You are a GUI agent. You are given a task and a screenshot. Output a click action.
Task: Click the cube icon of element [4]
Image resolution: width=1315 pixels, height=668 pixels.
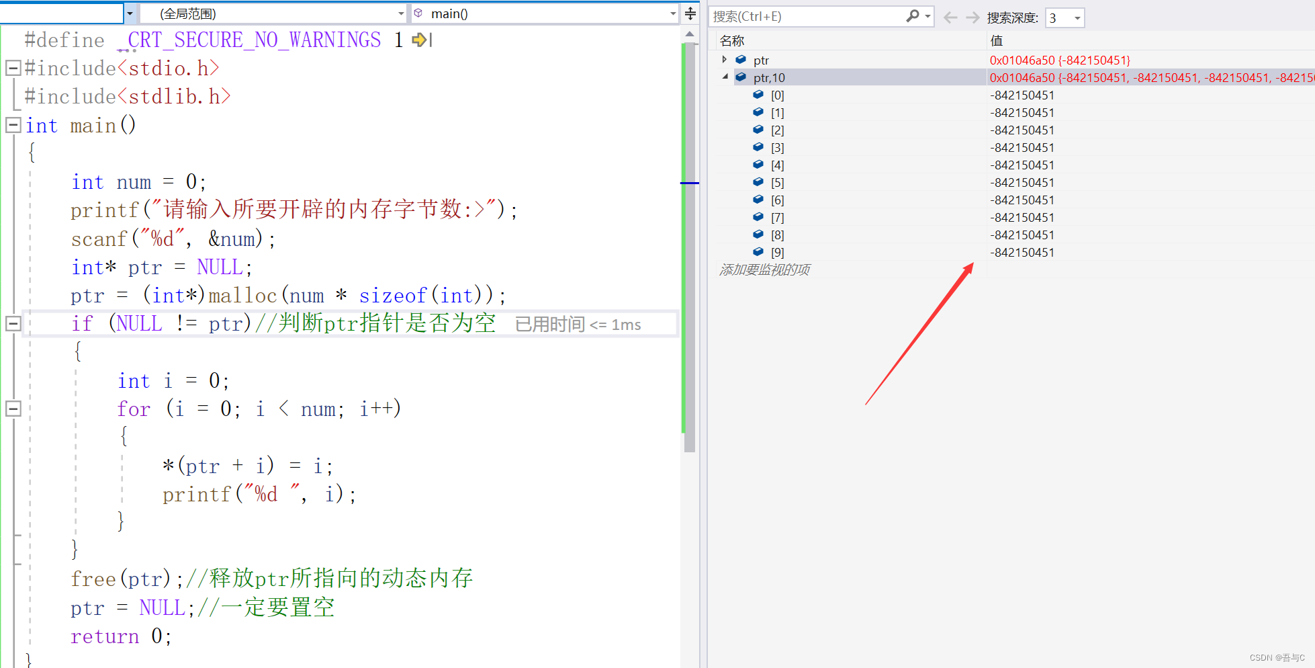(758, 165)
